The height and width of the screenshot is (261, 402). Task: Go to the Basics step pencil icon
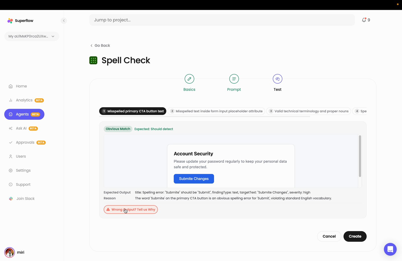click(x=189, y=79)
